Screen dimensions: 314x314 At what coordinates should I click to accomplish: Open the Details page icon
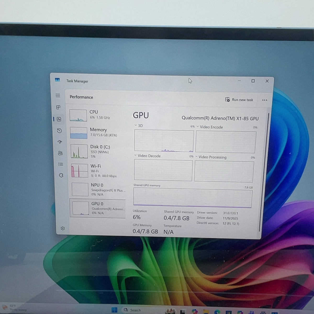pyautogui.click(x=61, y=164)
